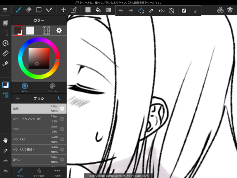Select the Move tool
The height and width of the screenshot is (178, 237).
pos(63,10)
